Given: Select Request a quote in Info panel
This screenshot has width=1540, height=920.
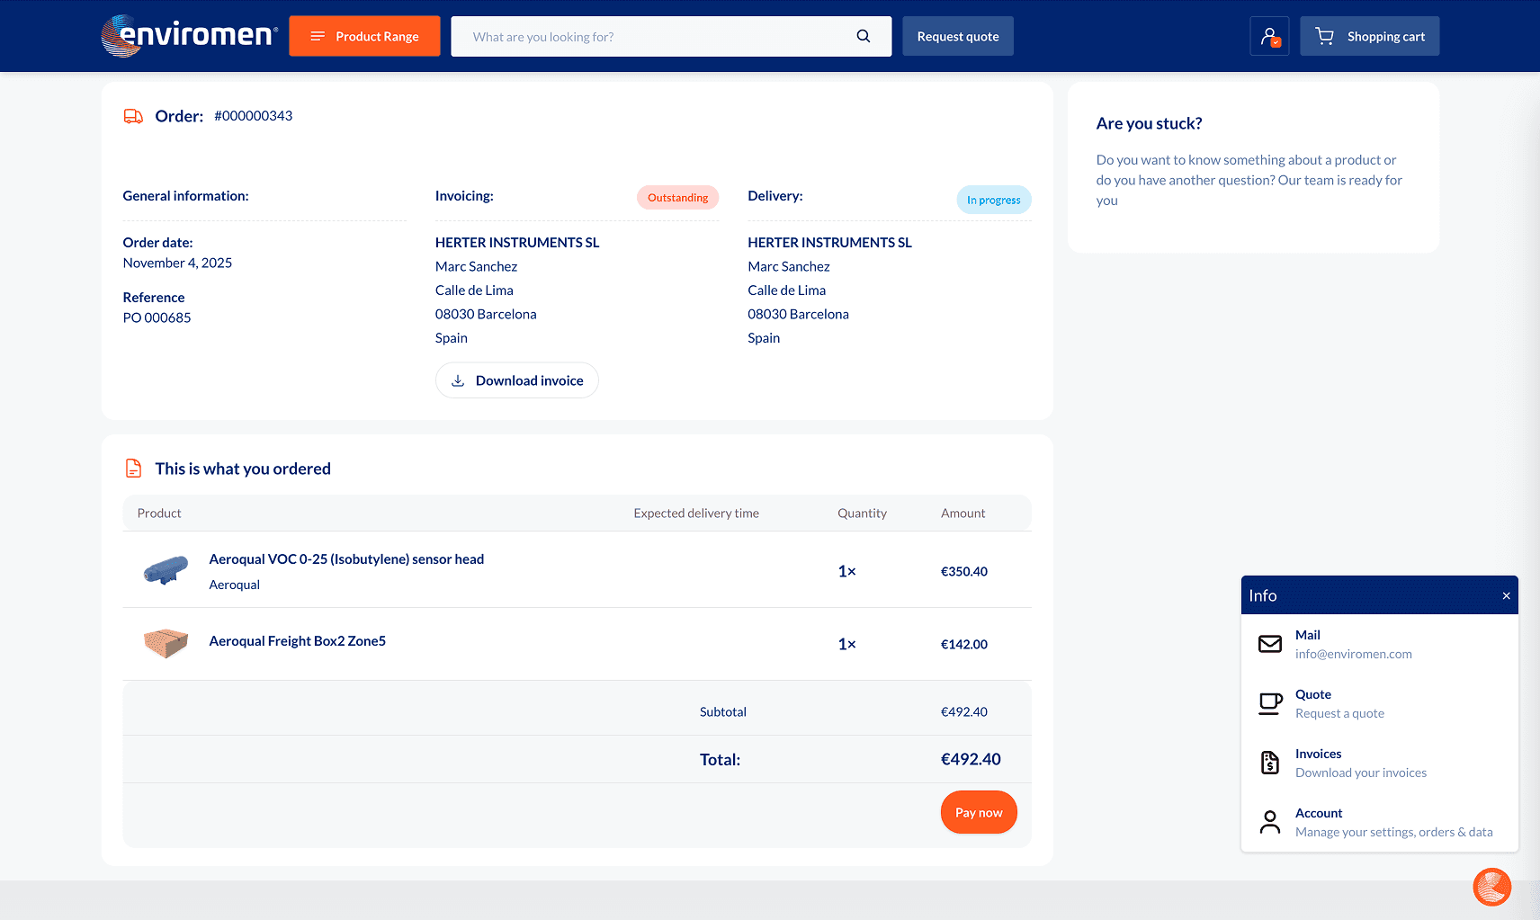Looking at the screenshot, I should 1339,713.
